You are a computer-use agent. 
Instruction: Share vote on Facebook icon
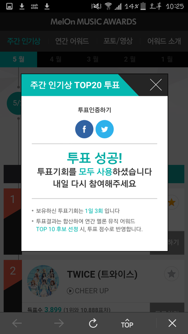tap(84, 129)
